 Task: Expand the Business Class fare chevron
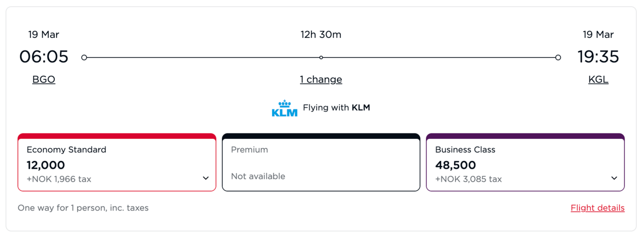pos(614,178)
